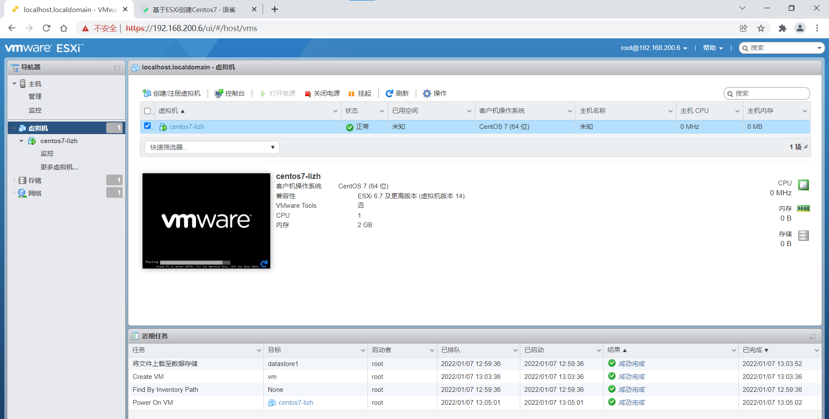Screen dimensions: 829x419
Task: Click the storage disk icon in summary
Action: tap(804, 235)
